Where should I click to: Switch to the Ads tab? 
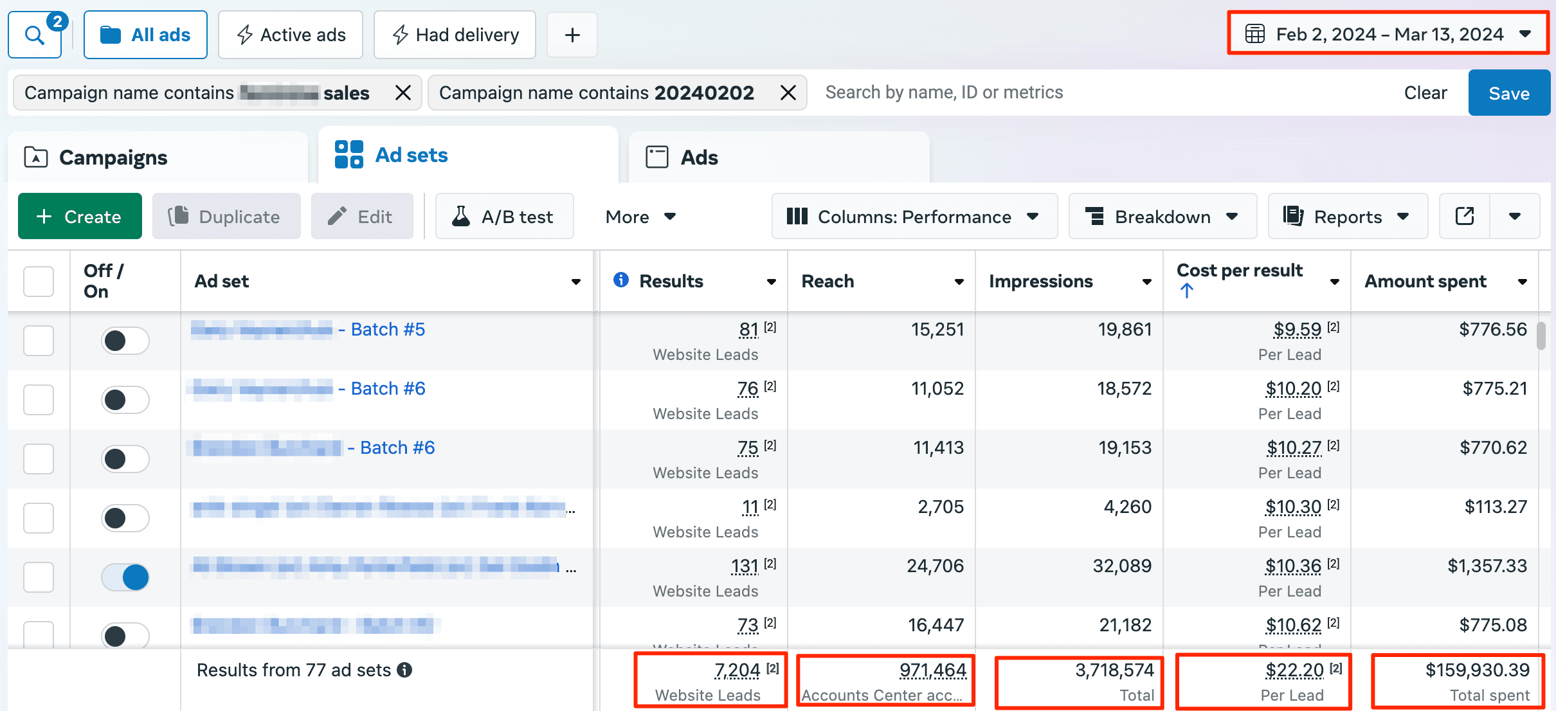pyautogui.click(x=779, y=157)
